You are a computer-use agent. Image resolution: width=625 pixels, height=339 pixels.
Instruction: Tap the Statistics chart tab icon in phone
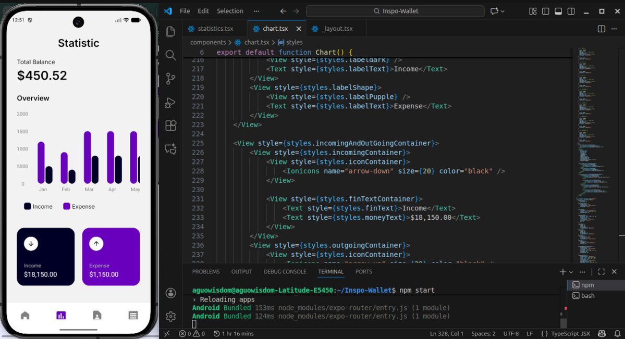(61, 316)
